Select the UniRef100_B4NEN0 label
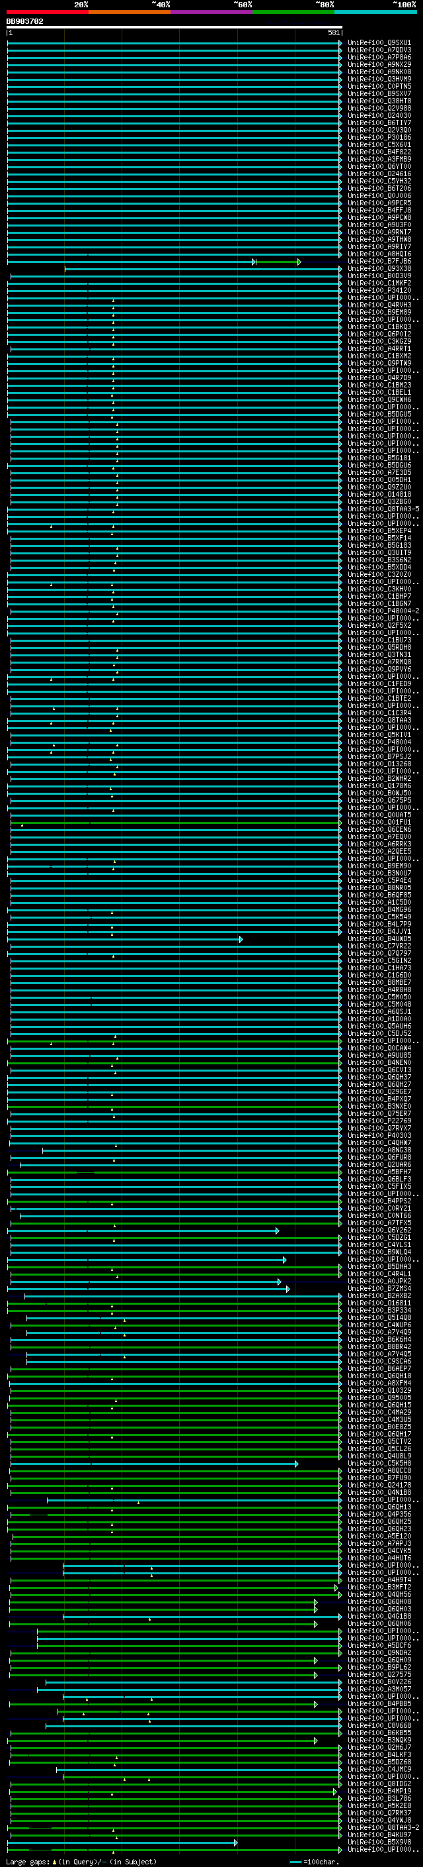Image resolution: width=423 pixels, height=1867 pixels. pos(379,1062)
